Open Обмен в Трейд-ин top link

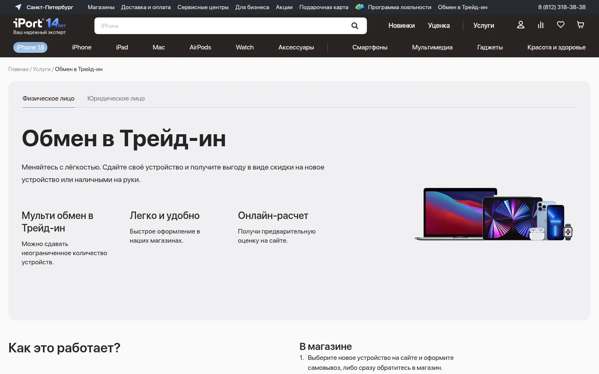click(463, 7)
